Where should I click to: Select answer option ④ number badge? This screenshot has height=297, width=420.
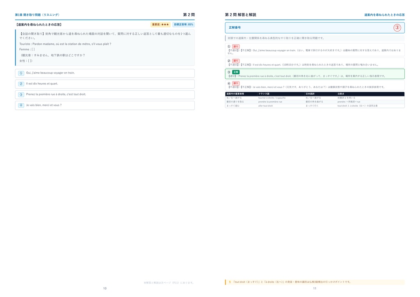pos(21,105)
